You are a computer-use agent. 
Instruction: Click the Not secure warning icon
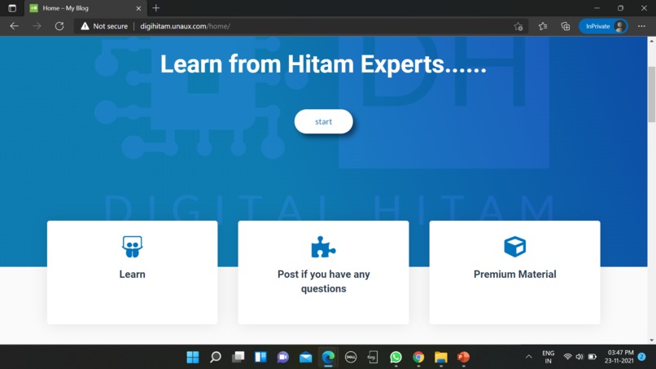pyautogui.click(x=85, y=26)
